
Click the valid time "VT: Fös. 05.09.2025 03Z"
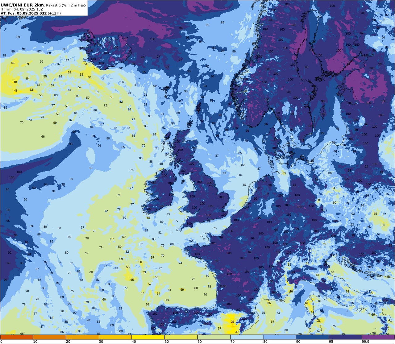coord(23,13)
